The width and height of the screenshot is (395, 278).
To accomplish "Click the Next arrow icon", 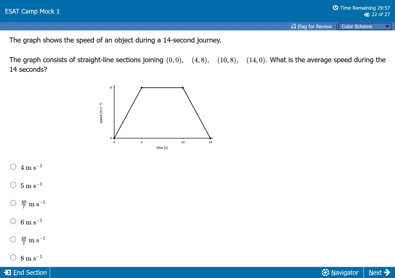I will (x=387, y=272).
